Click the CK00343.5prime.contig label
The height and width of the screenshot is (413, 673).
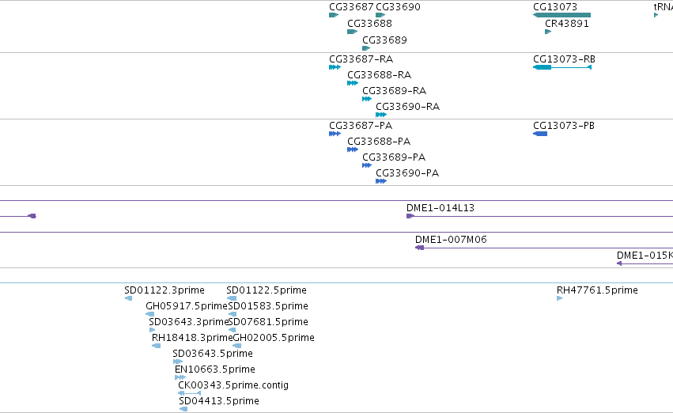click(233, 385)
